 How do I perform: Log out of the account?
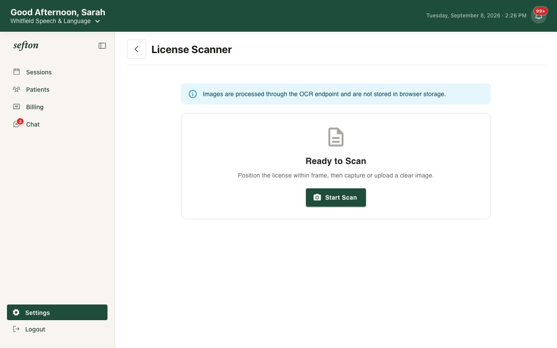(57, 329)
